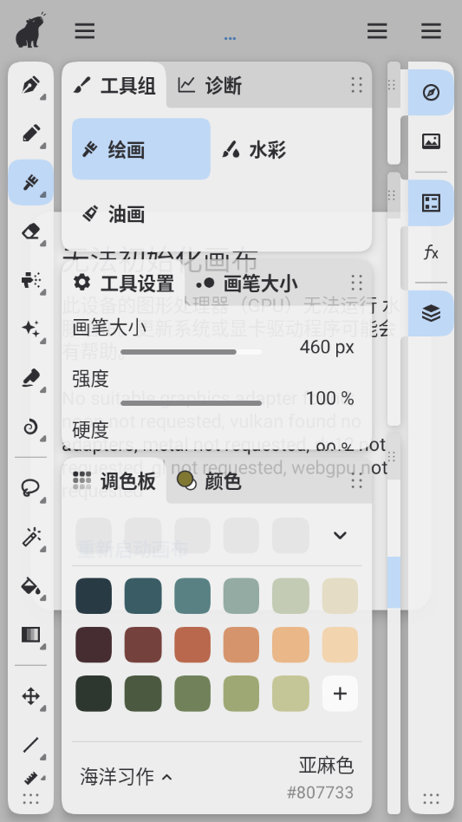
Task: Select the paint bucket fill tool
Action: pos(31,586)
